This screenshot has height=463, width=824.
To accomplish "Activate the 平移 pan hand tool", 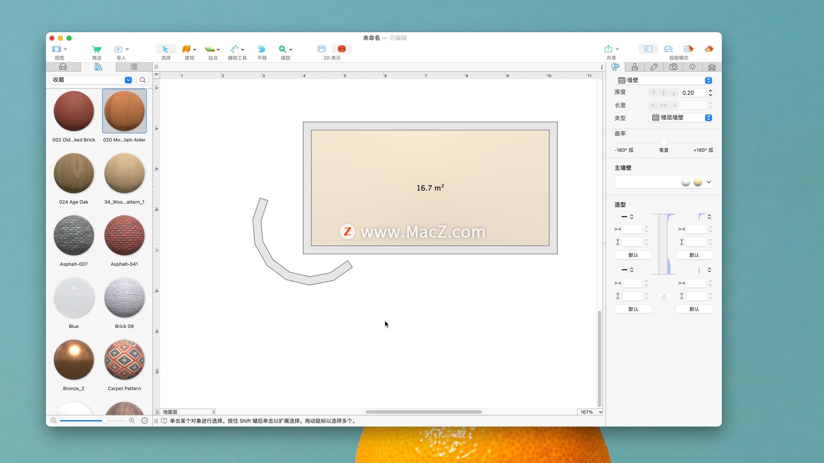I will coord(261,49).
